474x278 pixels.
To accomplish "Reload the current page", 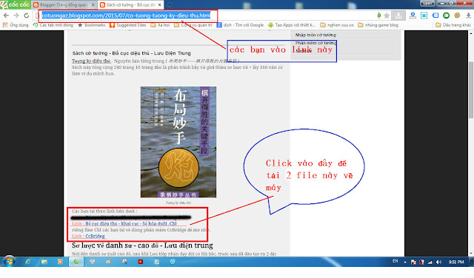I will (x=27, y=16).
